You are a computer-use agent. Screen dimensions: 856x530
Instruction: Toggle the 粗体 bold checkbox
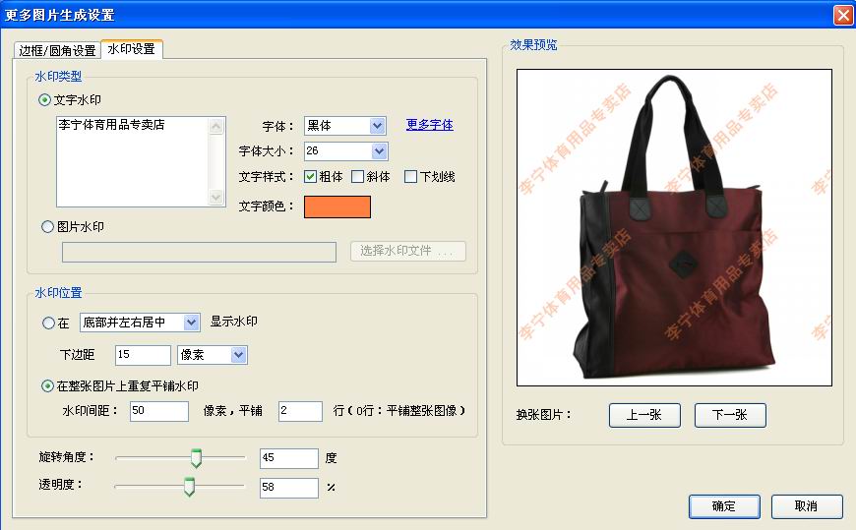[x=311, y=176]
